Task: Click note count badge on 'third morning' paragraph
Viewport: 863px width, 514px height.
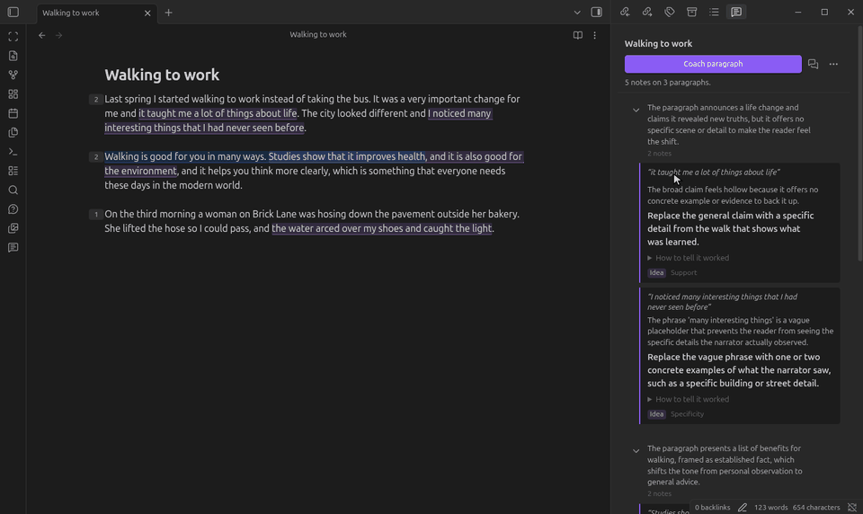Action: click(96, 214)
